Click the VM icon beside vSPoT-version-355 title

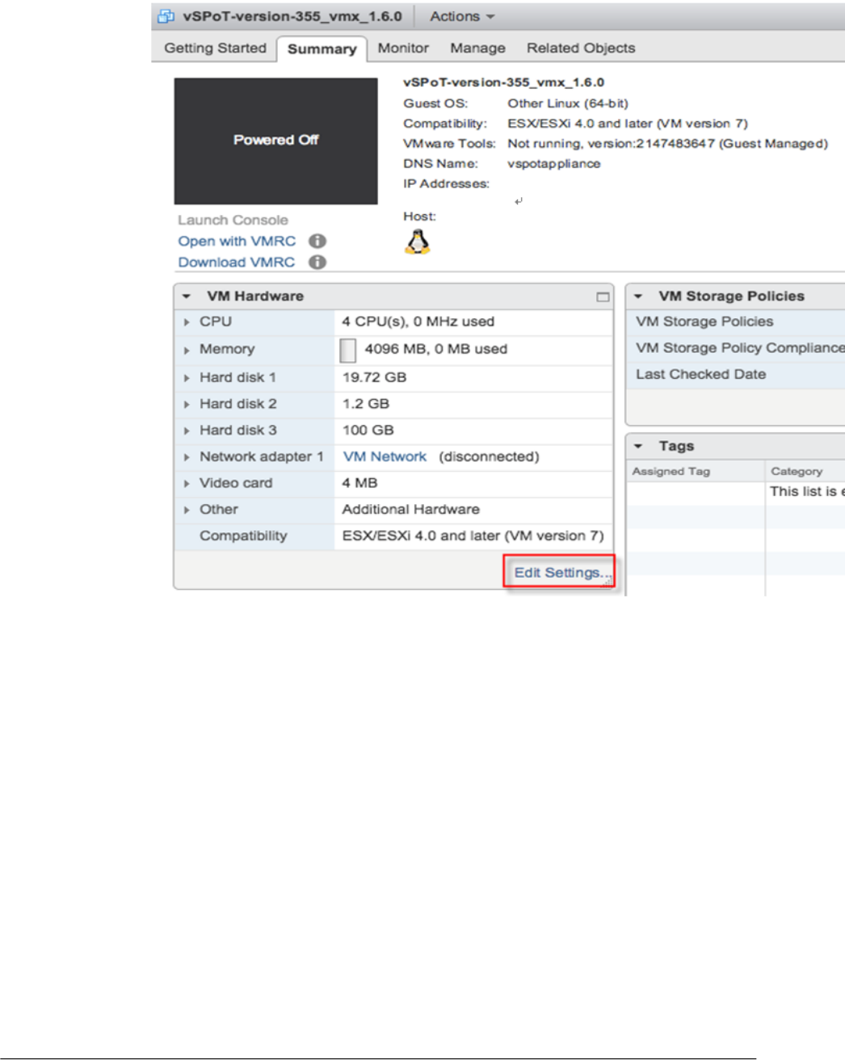[x=166, y=16]
